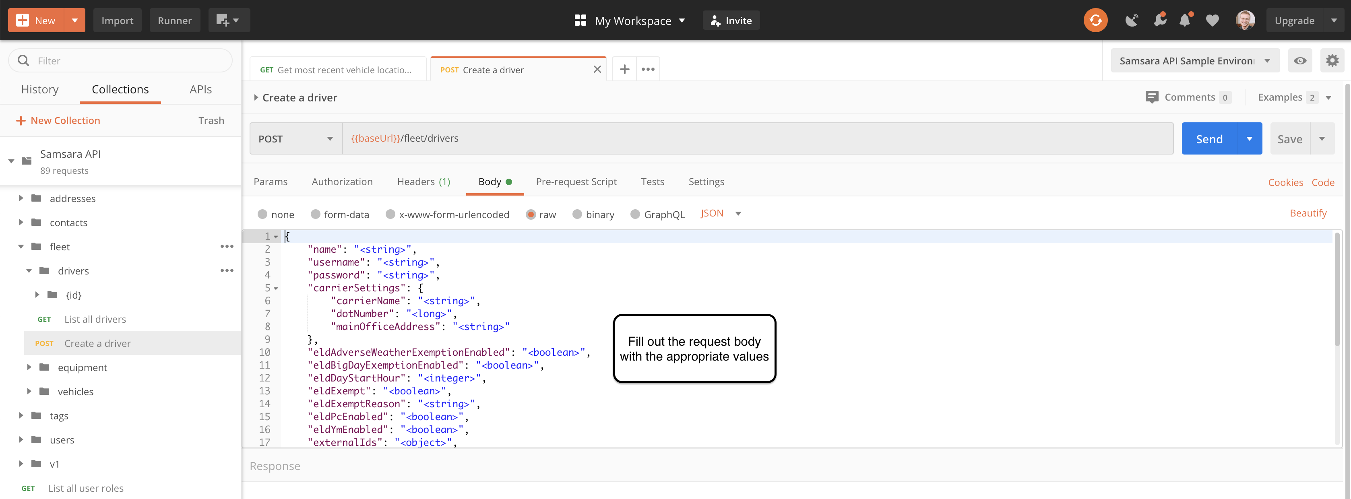Screen dimensions: 1351x499
Task: Open the Trash link
Action: coord(211,121)
